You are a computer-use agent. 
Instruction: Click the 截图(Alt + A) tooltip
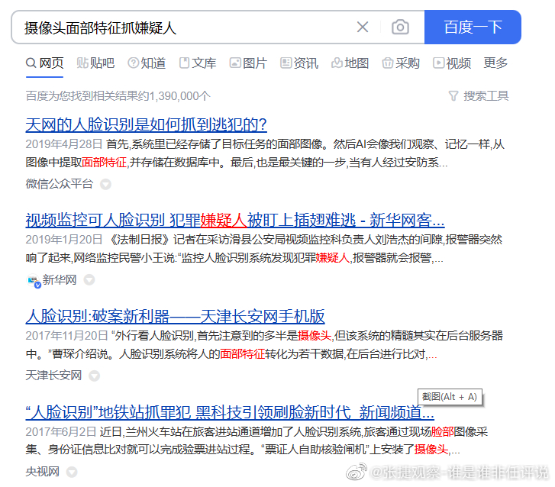[x=450, y=397]
